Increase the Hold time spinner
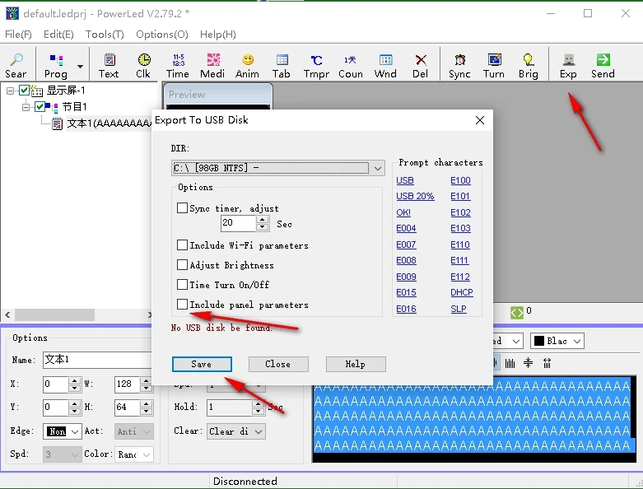 click(258, 403)
